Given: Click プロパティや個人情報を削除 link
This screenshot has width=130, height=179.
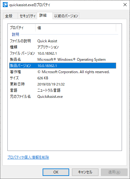Looking at the screenshot, I should pyautogui.click(x=28, y=157).
